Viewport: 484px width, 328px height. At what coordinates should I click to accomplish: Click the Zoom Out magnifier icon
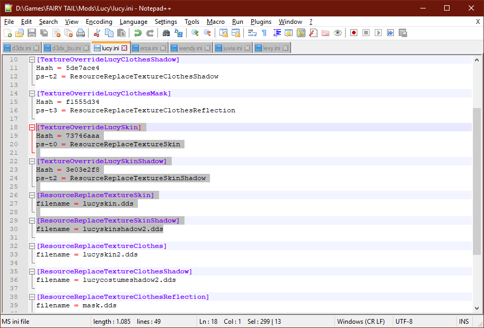tap(207, 33)
